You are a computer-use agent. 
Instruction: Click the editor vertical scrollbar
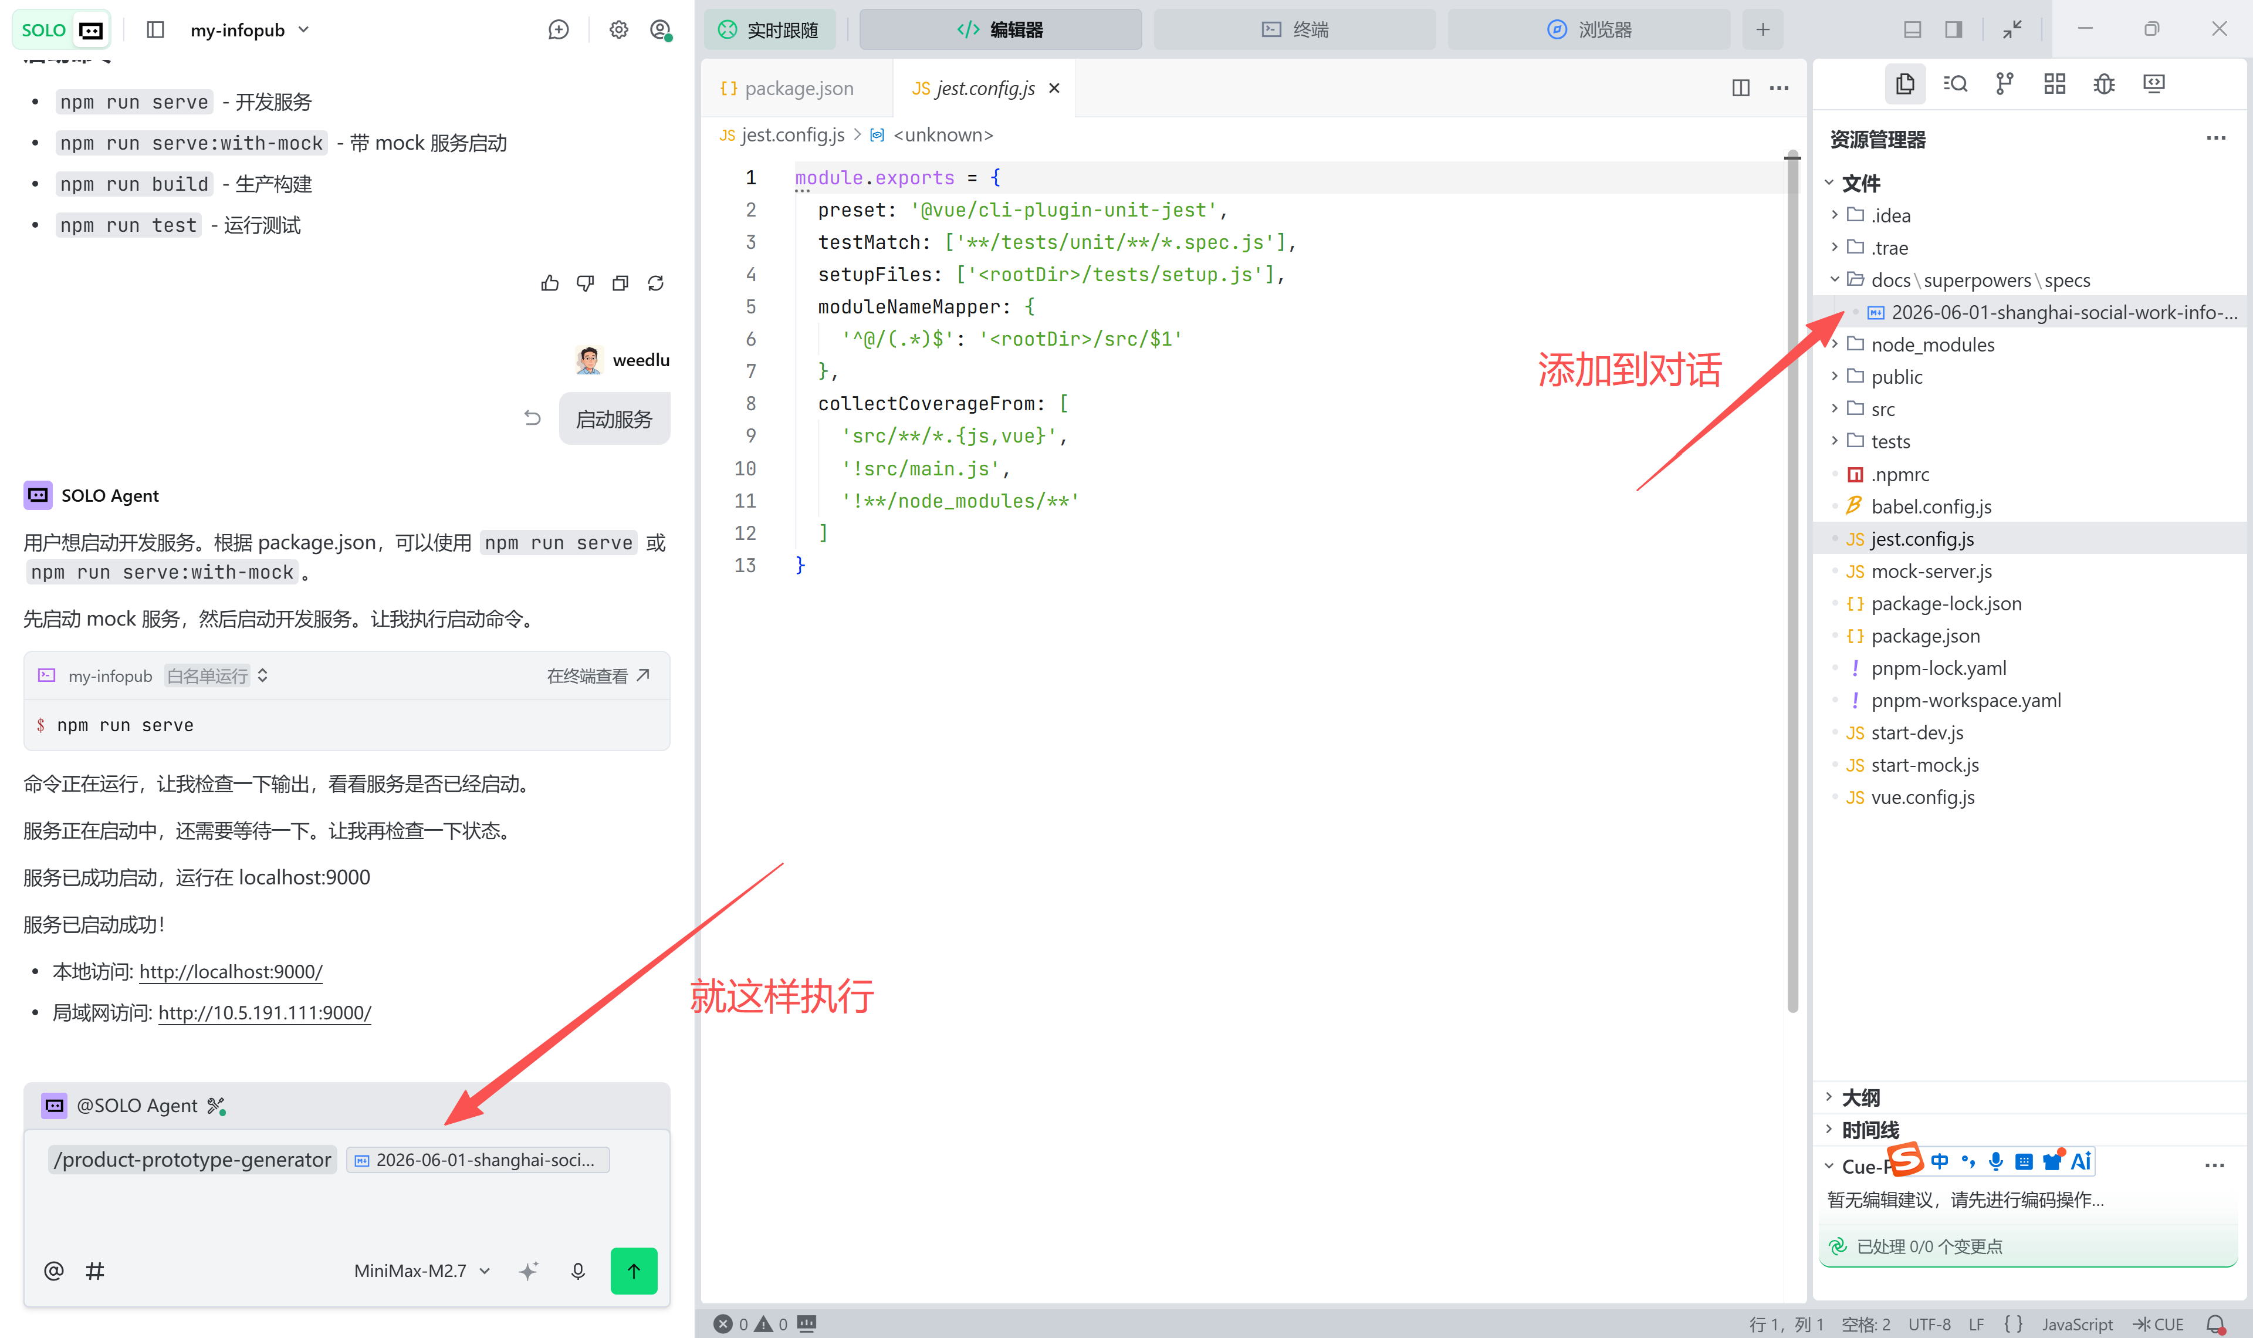[1792, 582]
